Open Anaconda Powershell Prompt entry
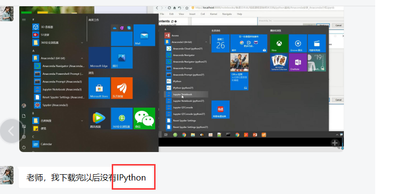393x194 pixels. click(x=59, y=74)
